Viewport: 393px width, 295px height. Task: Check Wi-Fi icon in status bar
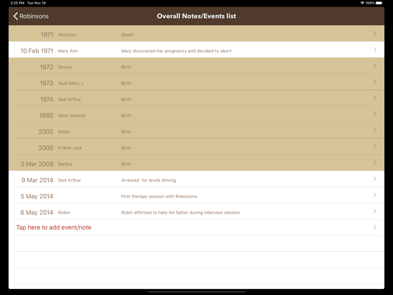coord(362,3)
